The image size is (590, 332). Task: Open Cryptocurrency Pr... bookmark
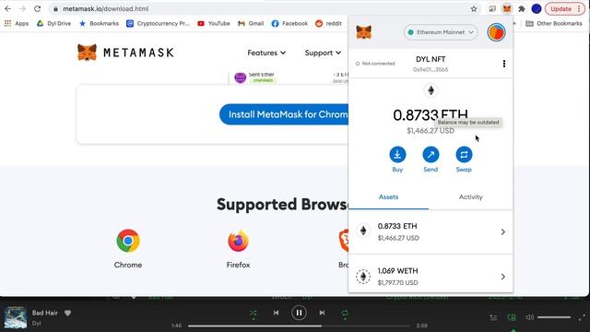point(158,23)
